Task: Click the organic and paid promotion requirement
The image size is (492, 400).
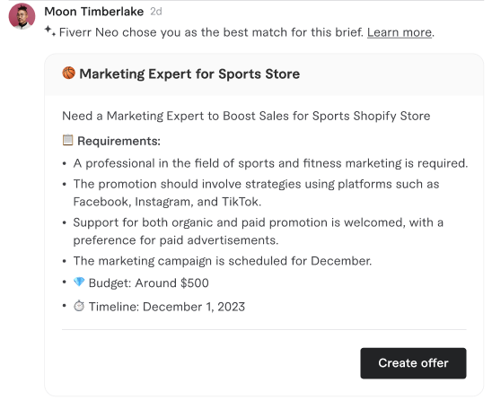Action: click(x=259, y=231)
